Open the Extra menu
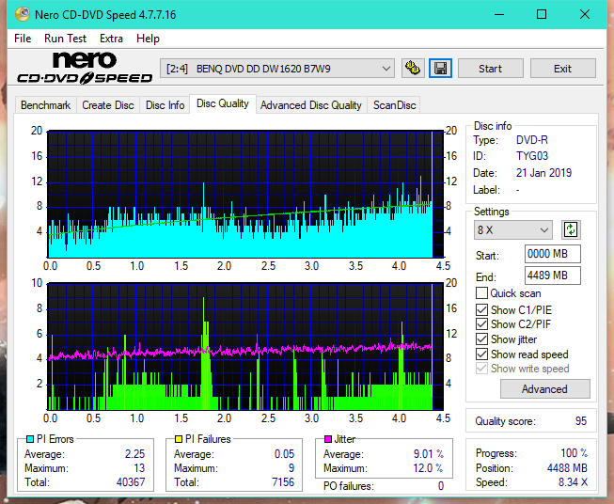This screenshot has height=504, width=614. click(111, 39)
